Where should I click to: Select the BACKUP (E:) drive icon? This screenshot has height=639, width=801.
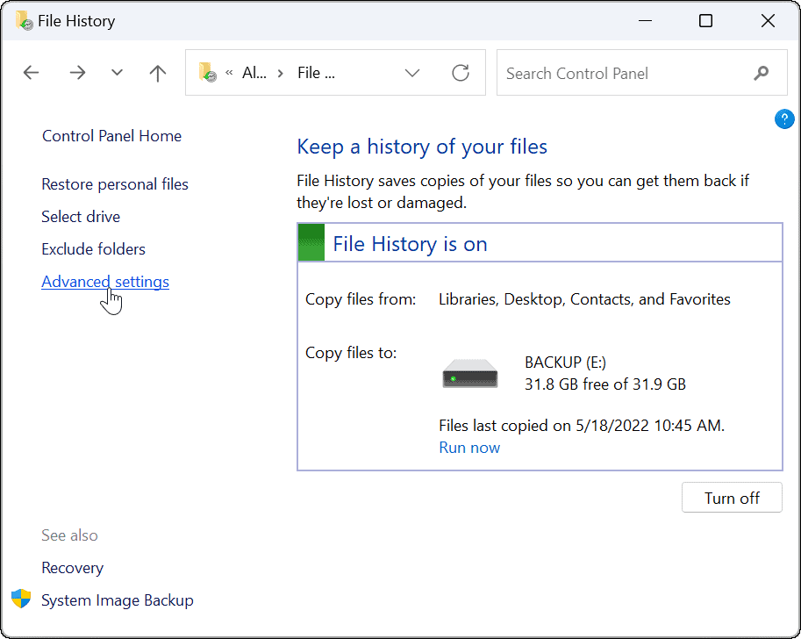tap(469, 372)
